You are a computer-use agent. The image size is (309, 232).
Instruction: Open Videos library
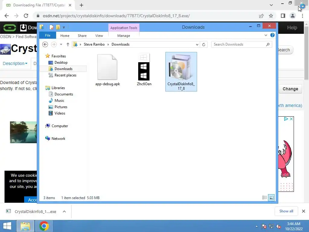[x=60, y=113]
